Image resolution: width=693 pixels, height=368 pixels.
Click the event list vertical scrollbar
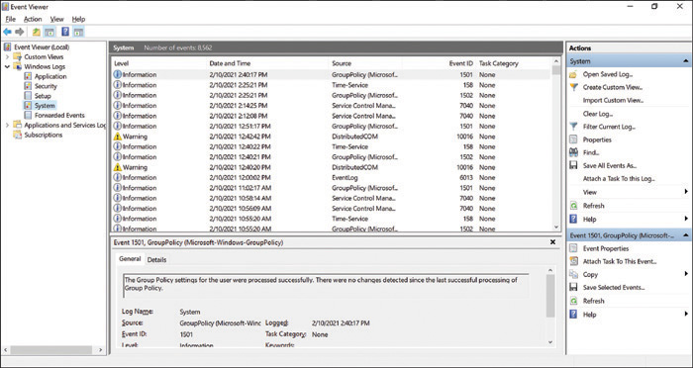coord(556,144)
